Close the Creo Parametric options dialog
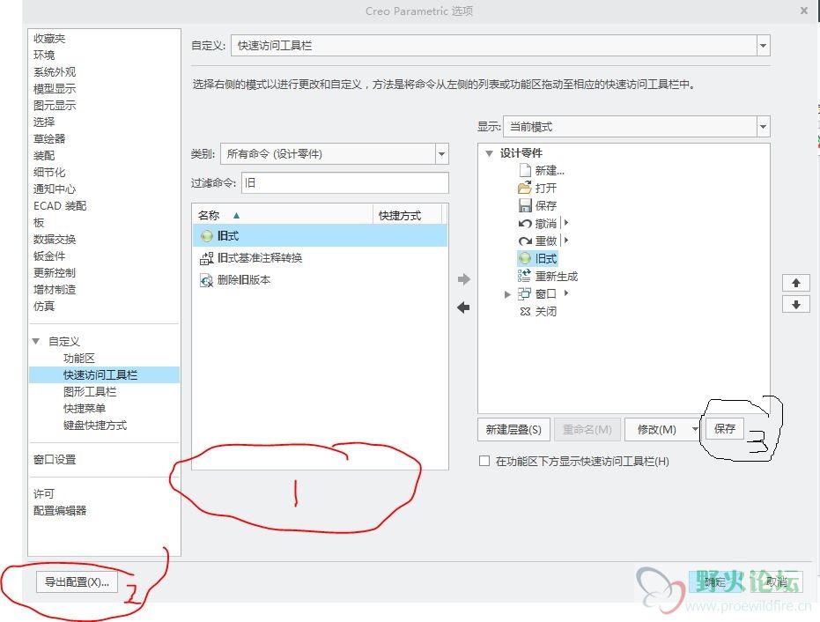Image resolution: width=820 pixels, height=622 pixels. [x=804, y=11]
